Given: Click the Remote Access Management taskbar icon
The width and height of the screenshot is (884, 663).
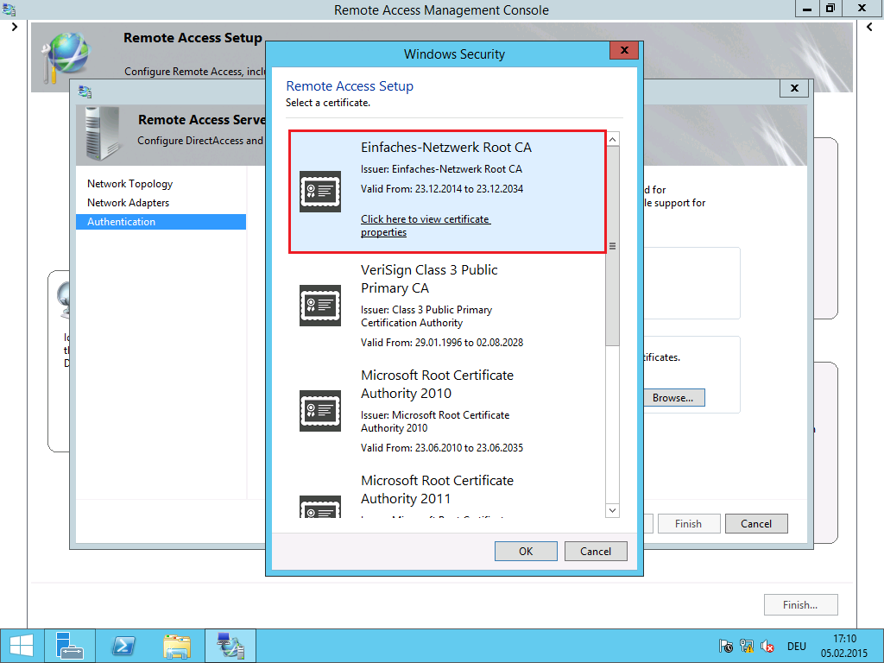Looking at the screenshot, I should pyautogui.click(x=230, y=646).
